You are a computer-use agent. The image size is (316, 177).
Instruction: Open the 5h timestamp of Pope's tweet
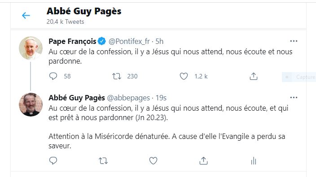159,41
